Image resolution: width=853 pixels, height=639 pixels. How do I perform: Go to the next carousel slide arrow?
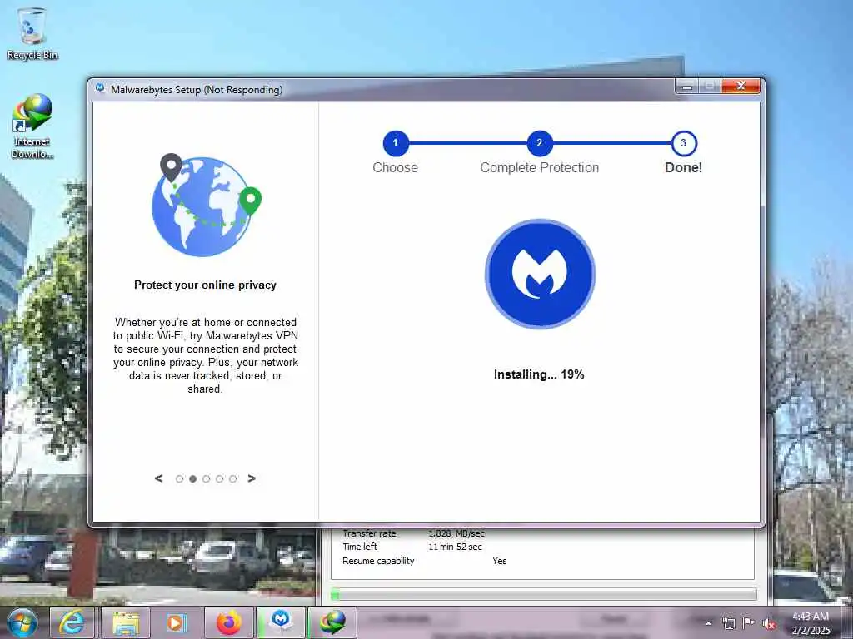click(252, 478)
